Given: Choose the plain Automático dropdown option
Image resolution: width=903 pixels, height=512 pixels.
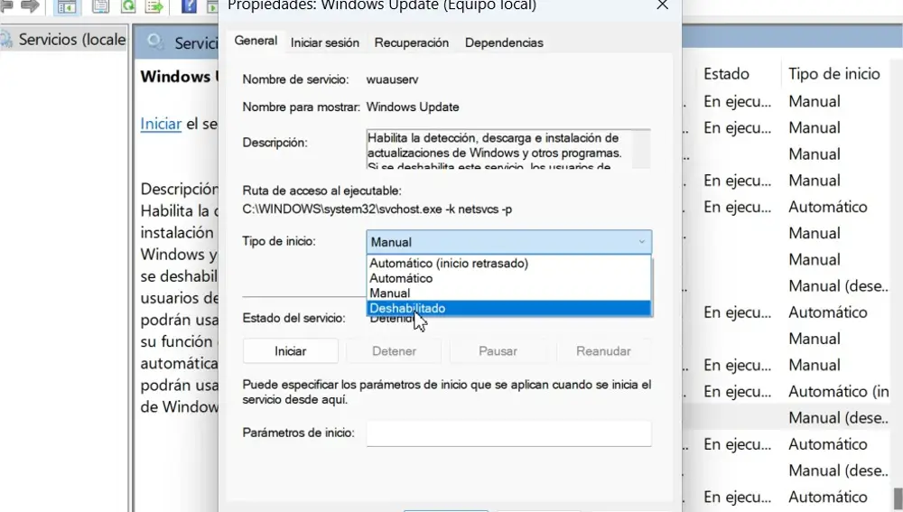Looking at the screenshot, I should [x=508, y=278].
